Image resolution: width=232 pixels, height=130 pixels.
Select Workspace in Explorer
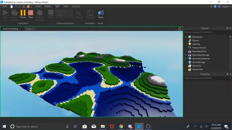coord(197,37)
